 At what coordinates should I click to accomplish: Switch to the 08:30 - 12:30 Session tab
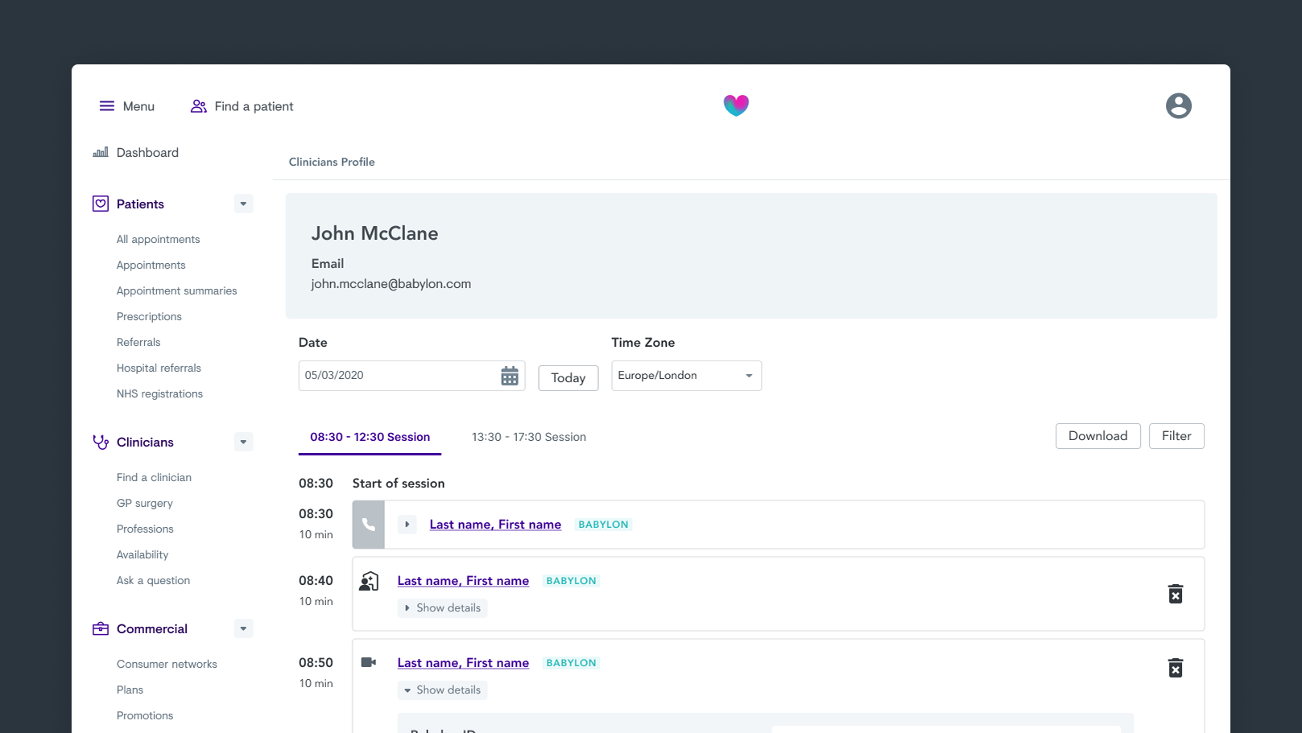coord(370,437)
